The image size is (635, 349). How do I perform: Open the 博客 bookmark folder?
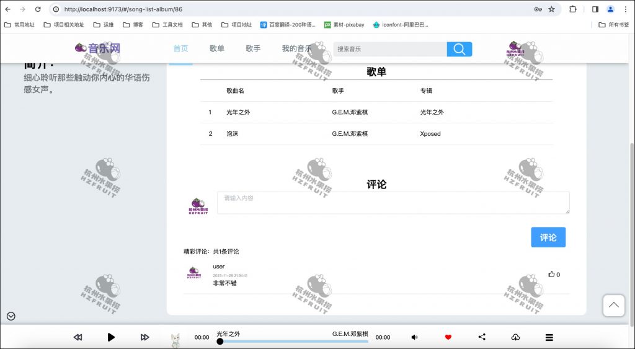pyautogui.click(x=133, y=25)
